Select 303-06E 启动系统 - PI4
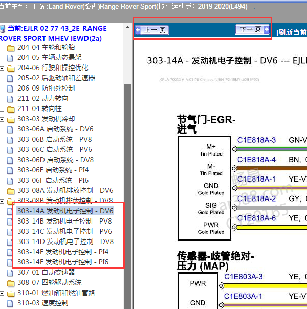The width and height of the screenshot is (307, 309). [x=53, y=170]
